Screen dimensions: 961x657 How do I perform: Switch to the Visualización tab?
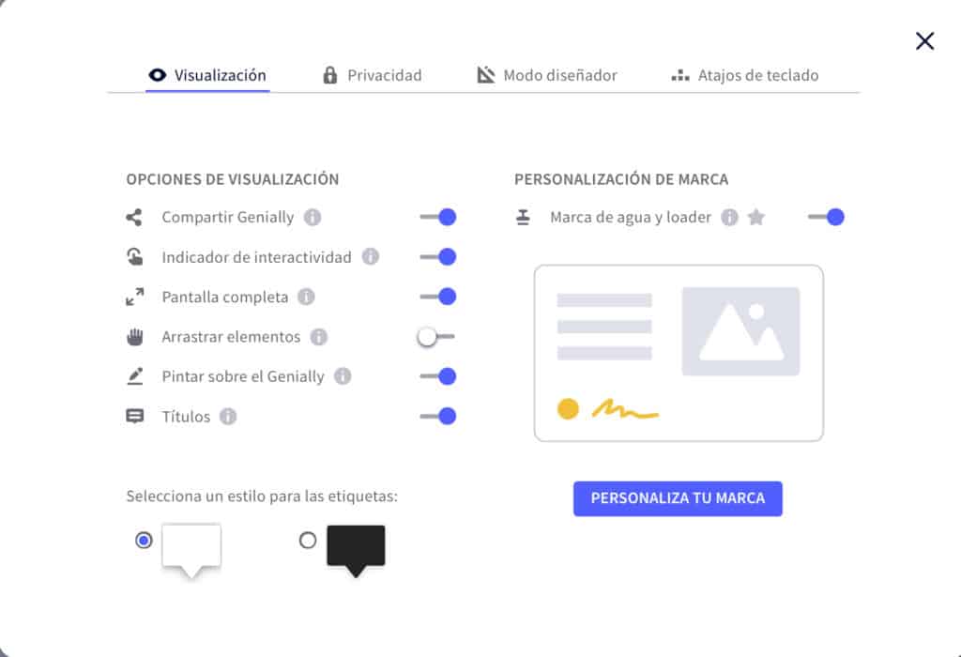click(x=207, y=75)
